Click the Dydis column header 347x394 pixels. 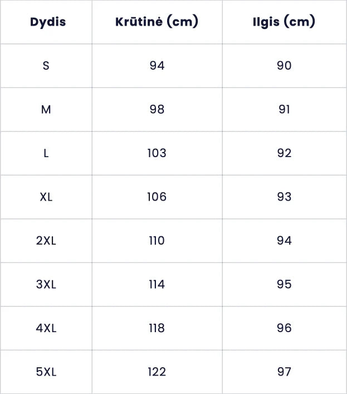pos(48,22)
